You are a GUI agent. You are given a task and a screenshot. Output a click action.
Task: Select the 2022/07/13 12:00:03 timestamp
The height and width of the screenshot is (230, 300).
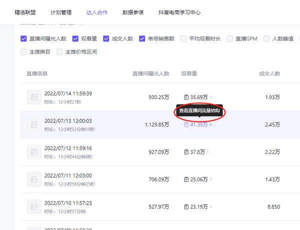pyautogui.click(x=68, y=121)
